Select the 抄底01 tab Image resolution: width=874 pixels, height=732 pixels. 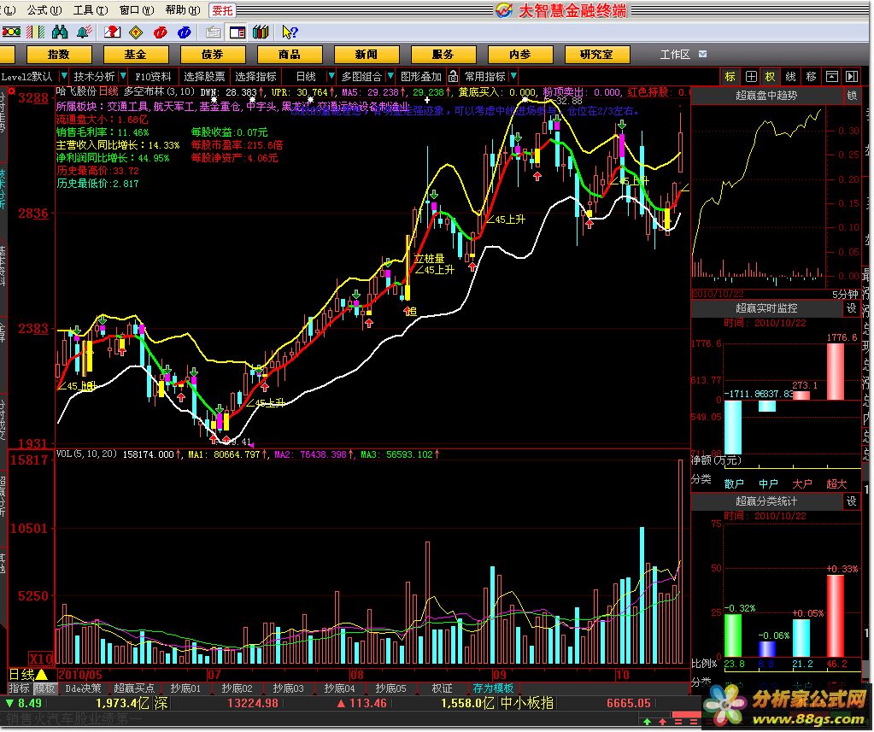click(185, 688)
